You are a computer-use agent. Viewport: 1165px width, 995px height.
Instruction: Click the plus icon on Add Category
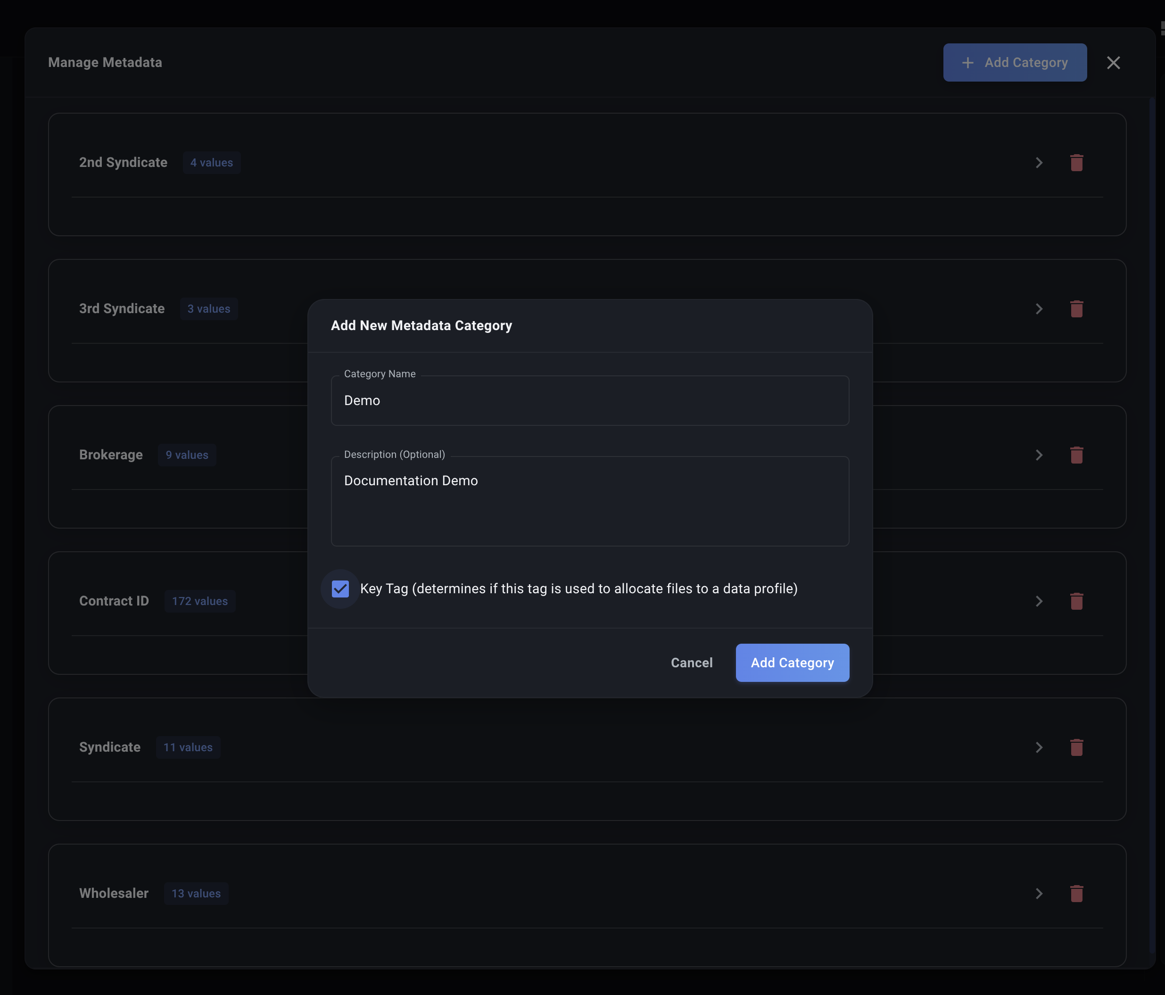click(x=967, y=62)
